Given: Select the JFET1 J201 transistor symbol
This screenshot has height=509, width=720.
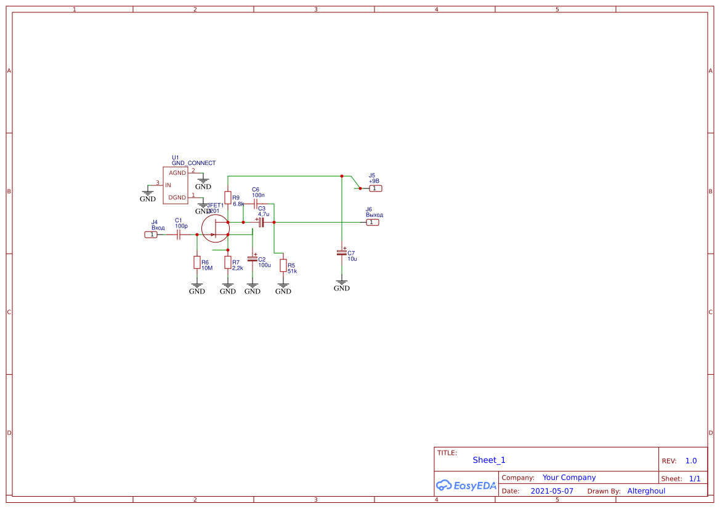Looking at the screenshot, I should point(216,228).
